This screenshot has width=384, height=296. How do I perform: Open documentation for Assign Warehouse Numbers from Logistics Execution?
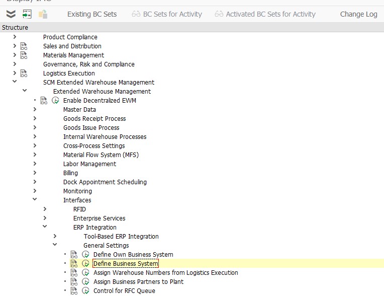tap(74, 273)
